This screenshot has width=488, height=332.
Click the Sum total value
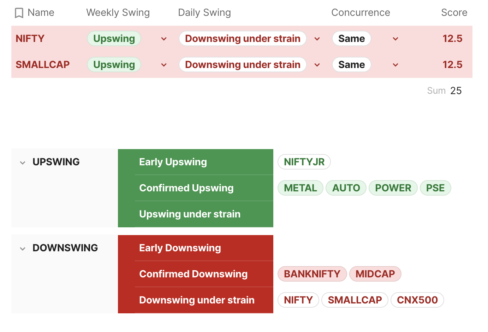coord(456,91)
